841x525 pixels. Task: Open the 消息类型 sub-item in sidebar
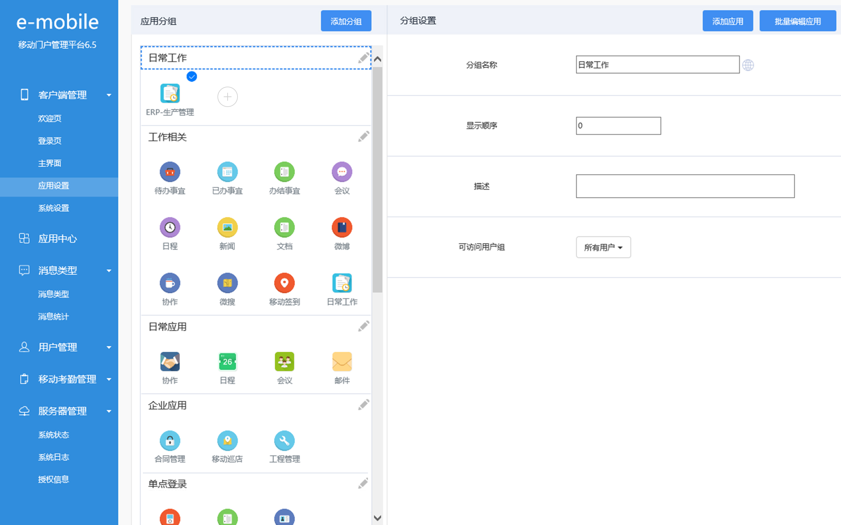tap(54, 294)
